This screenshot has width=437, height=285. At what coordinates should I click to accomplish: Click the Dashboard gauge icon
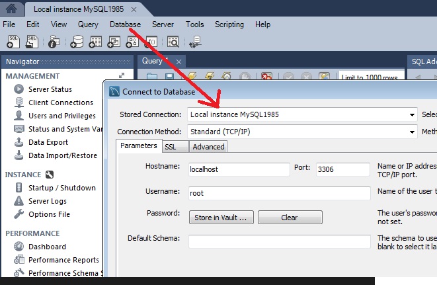(19, 246)
